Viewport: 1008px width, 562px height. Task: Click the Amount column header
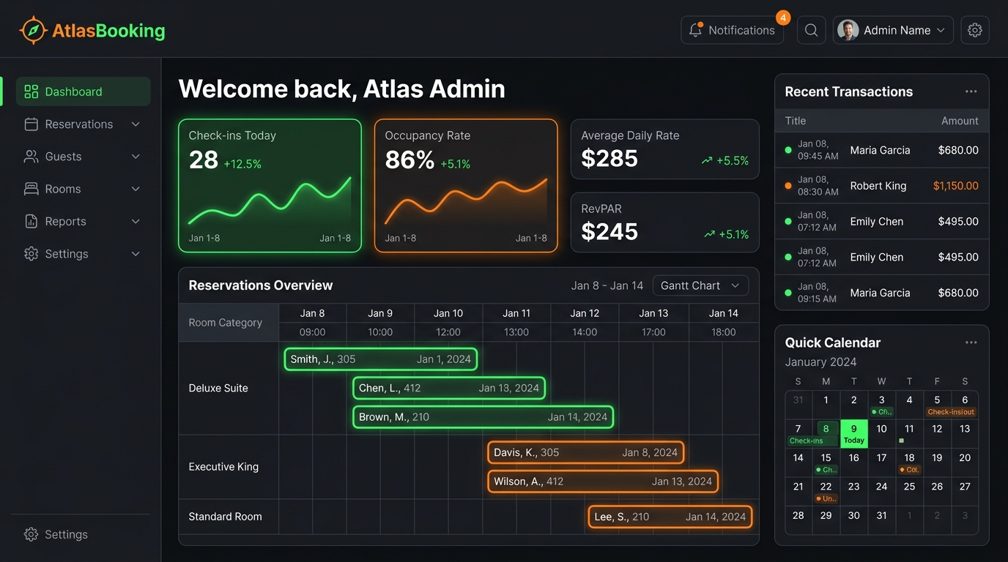click(x=960, y=121)
